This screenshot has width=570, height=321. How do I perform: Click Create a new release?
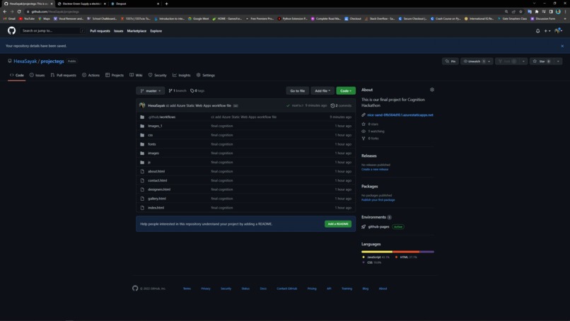375,170
